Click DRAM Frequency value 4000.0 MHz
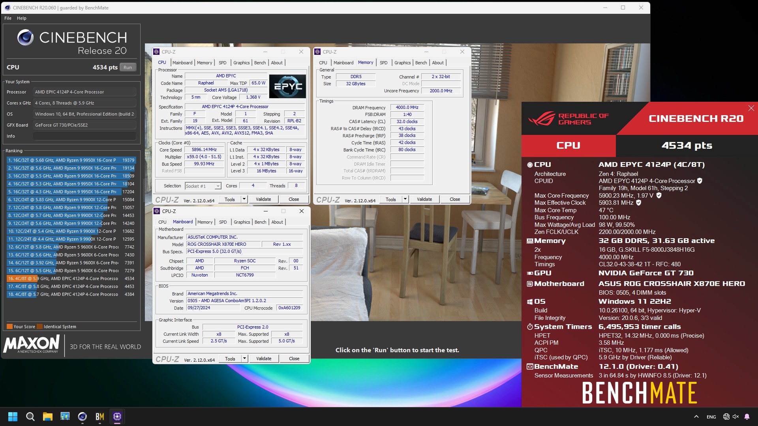 pyautogui.click(x=407, y=107)
